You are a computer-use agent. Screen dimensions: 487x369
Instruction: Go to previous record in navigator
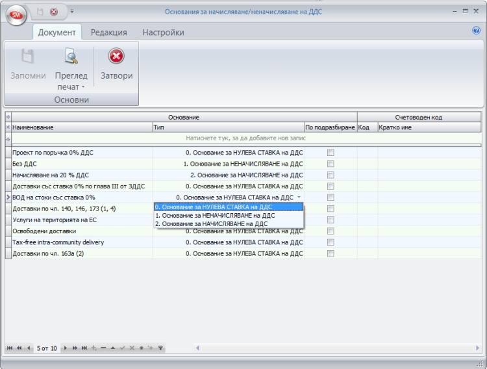(29, 348)
